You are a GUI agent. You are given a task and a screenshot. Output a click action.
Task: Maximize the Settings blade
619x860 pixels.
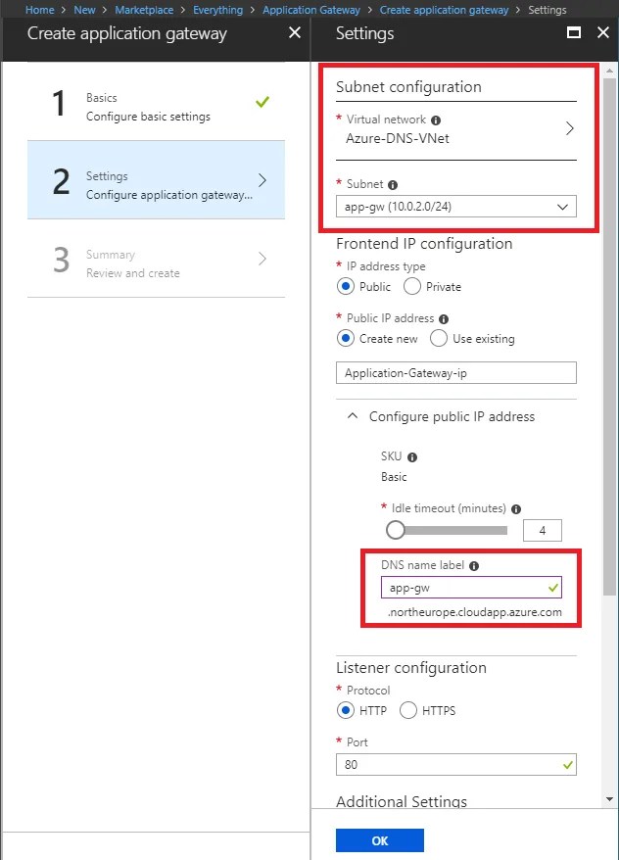point(574,33)
